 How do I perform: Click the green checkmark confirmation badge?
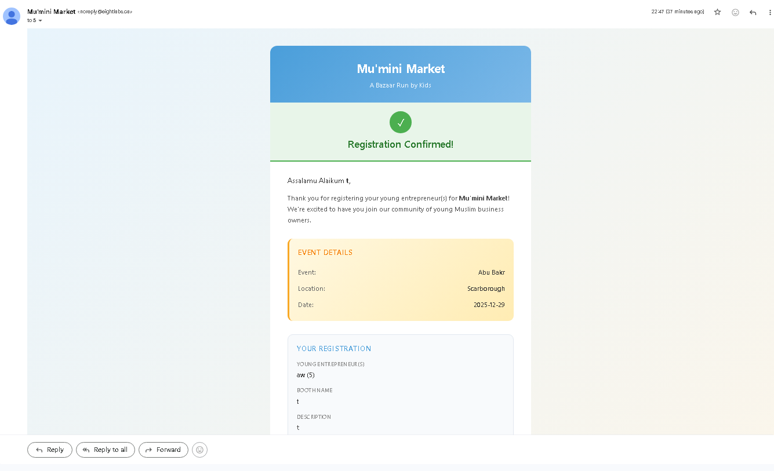click(x=400, y=122)
